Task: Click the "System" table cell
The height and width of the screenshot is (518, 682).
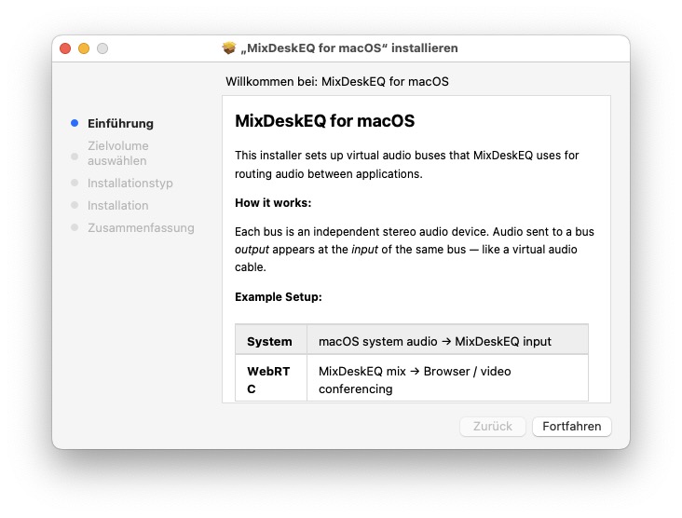Action: (x=271, y=340)
